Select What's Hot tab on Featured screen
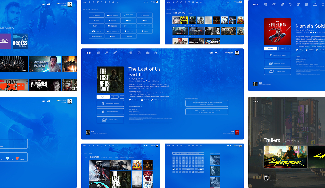Image resolution: width=325 pixels, height=188 pixels. tap(104, 157)
